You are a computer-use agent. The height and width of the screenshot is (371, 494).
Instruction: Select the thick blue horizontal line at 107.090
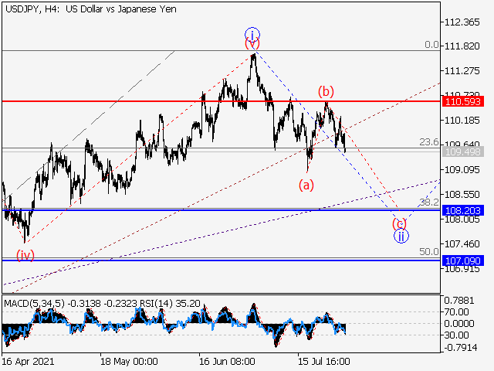[222, 260]
